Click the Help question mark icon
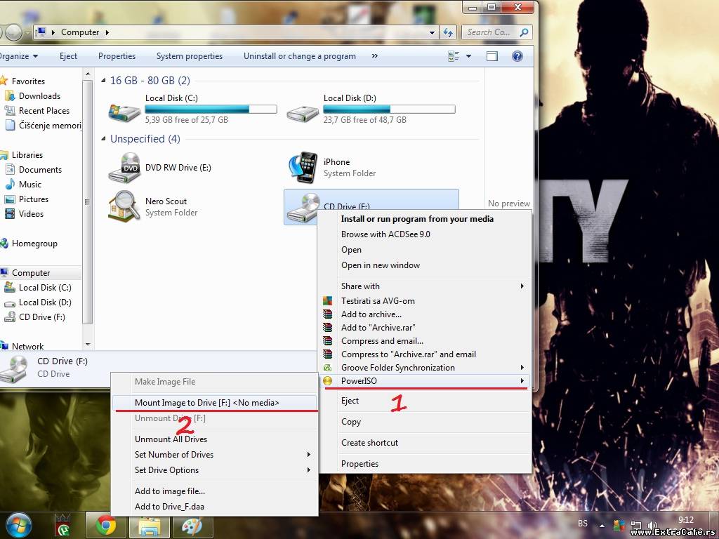The height and width of the screenshot is (539, 719). [x=517, y=56]
